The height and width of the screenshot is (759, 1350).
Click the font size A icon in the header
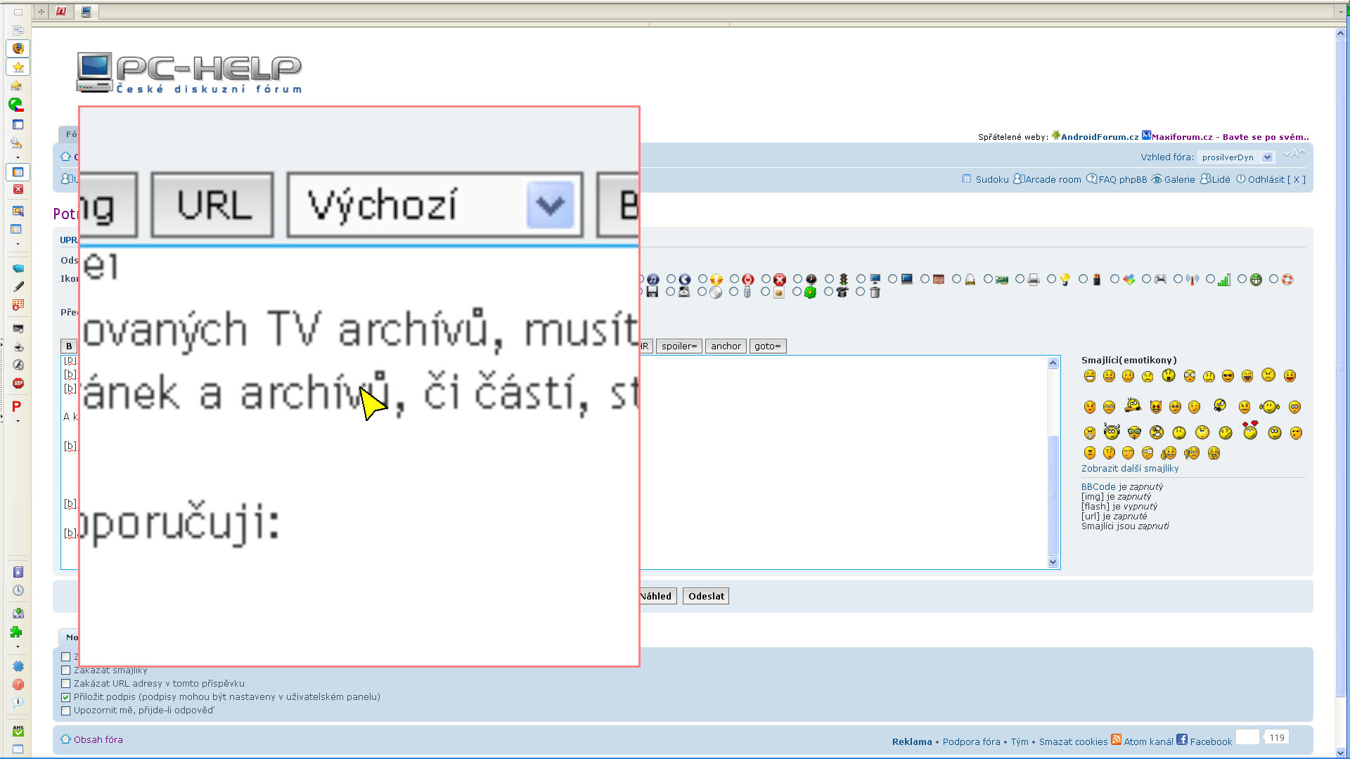[1294, 153]
